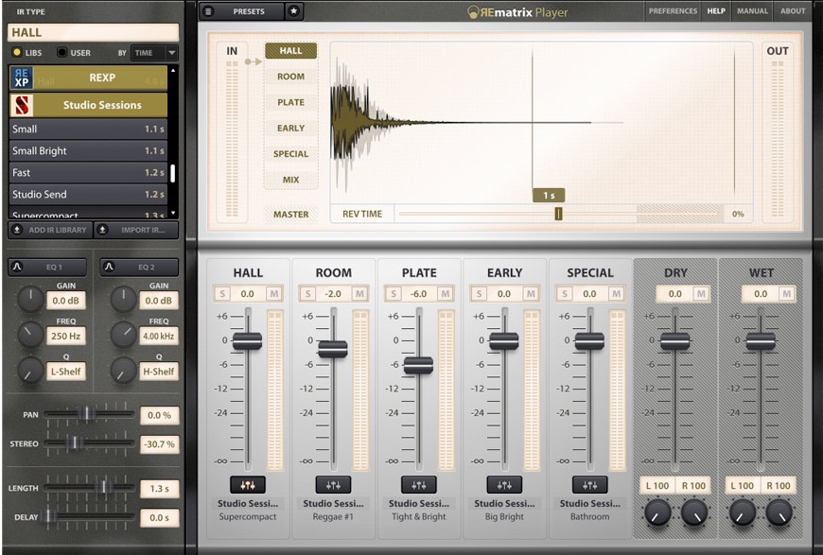Click the EQ 2 Q knob
The image size is (823, 555).
click(123, 371)
